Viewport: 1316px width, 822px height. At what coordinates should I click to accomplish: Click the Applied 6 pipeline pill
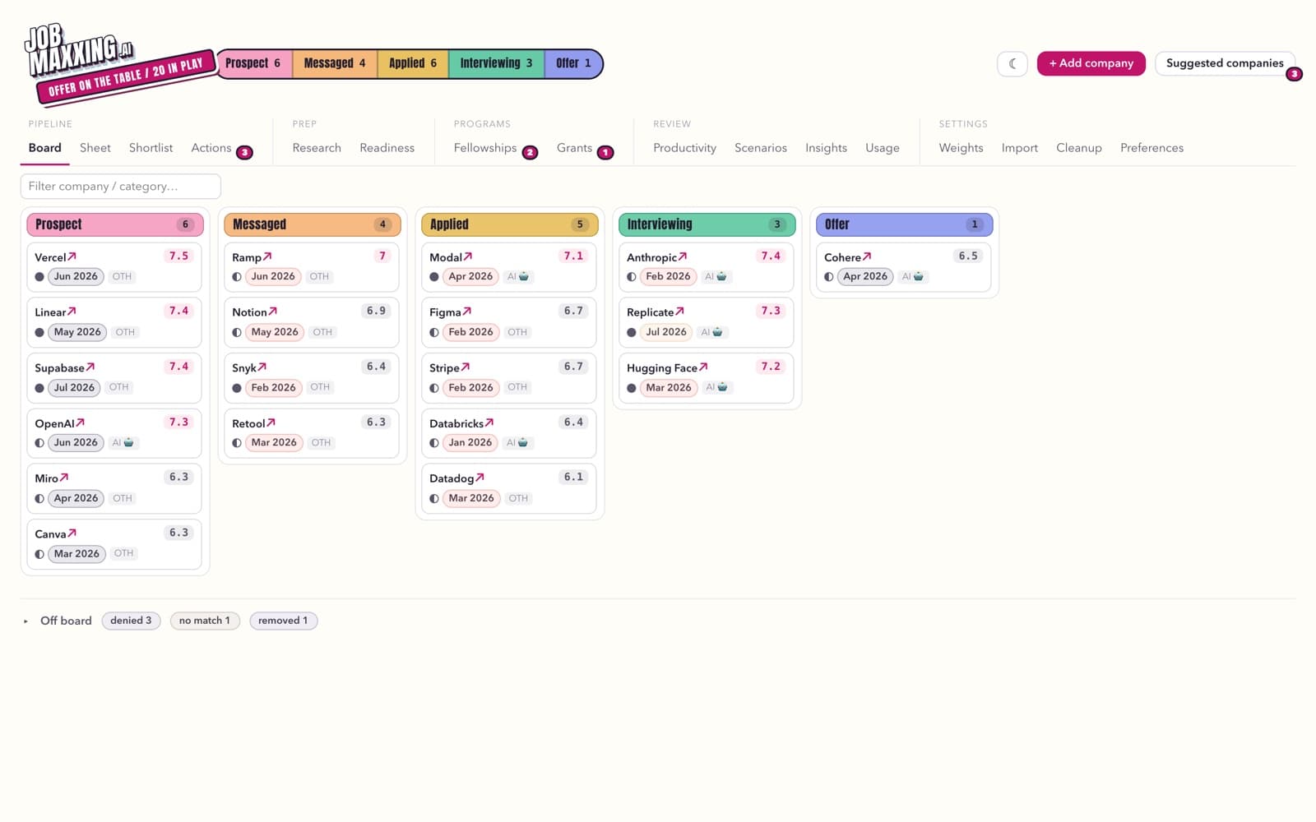point(413,63)
